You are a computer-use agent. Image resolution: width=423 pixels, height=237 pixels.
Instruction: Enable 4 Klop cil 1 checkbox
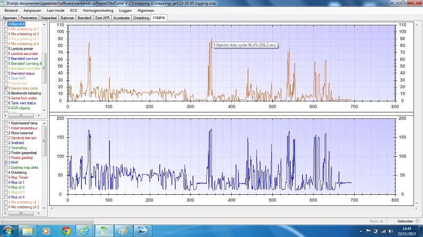pyautogui.click(x=6, y=182)
